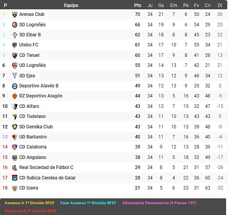Screen dimensions: 228x215
Task: Open the UD Logroñés team name link
Action: click(32, 65)
